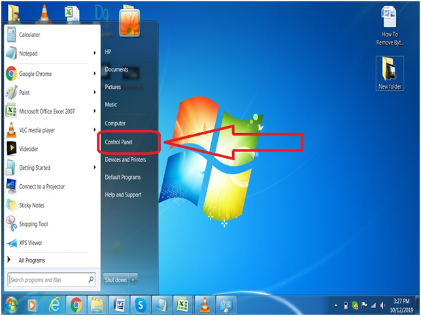Open Control Panel in the Start menu
Screen dimensions: 421x316
(x=119, y=142)
